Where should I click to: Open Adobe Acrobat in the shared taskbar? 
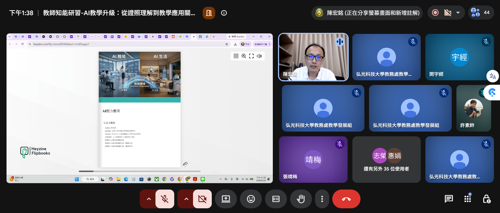click(195, 179)
